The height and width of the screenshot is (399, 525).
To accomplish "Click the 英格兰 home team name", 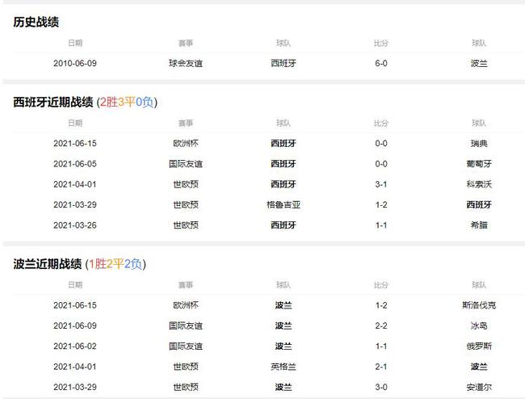I will (283, 367).
